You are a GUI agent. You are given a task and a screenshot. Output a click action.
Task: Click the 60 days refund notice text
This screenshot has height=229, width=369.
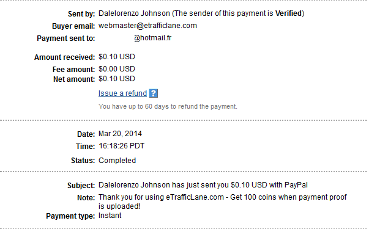click(x=168, y=106)
